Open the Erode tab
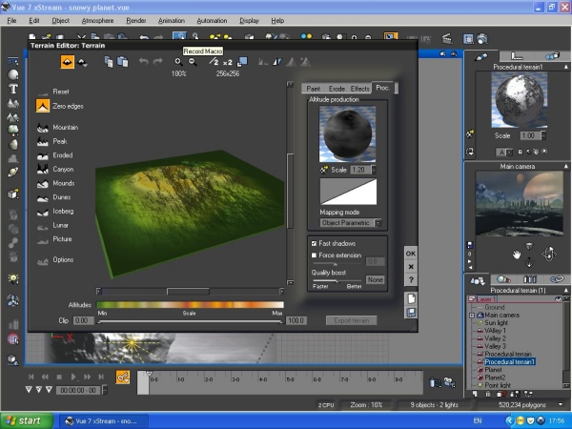This screenshot has width=572, height=429. (x=337, y=89)
